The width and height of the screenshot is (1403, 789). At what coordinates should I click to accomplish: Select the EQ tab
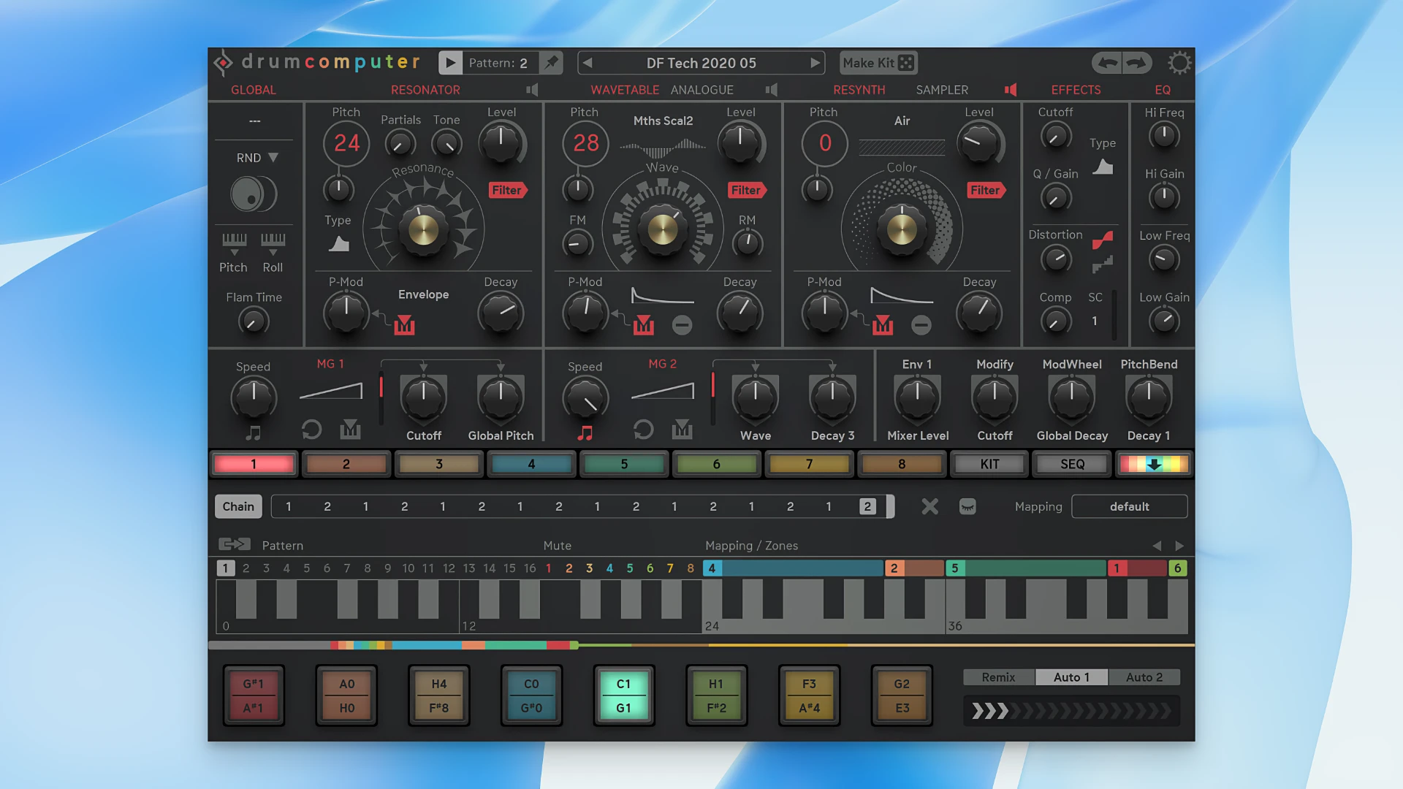(1163, 90)
